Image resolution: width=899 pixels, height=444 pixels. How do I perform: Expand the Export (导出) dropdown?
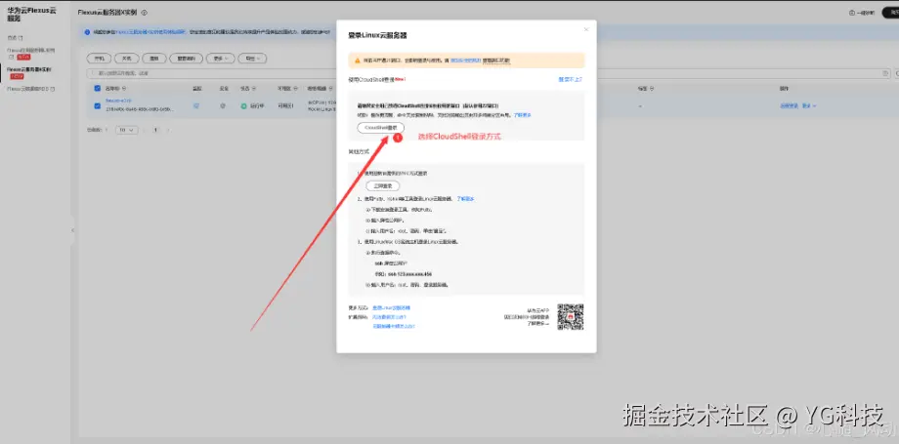click(252, 59)
